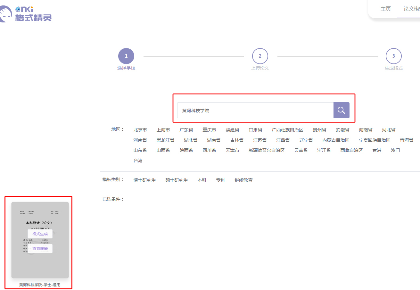Click the magnifier search icon button
The image size is (420, 290).
point(341,111)
